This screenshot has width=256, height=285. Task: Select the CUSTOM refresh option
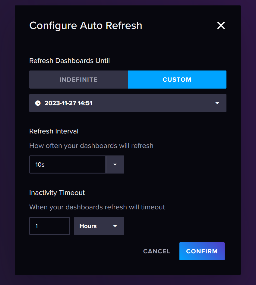click(177, 80)
